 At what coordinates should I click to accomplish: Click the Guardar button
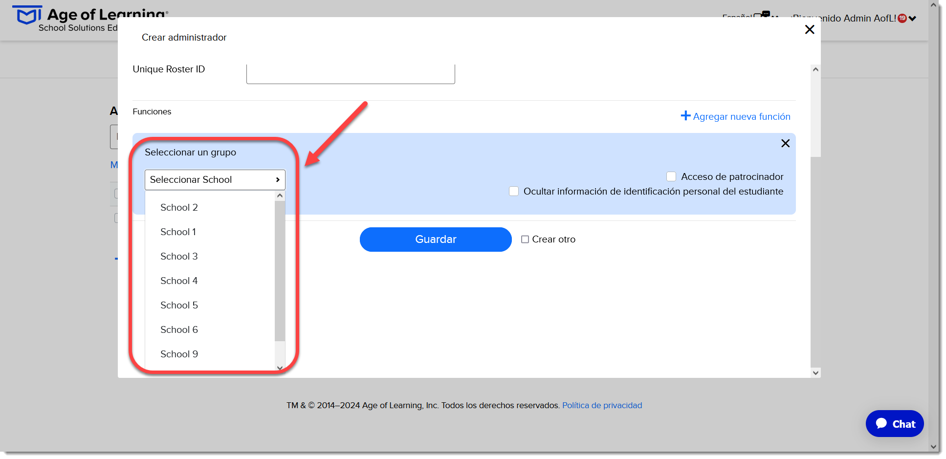(x=436, y=240)
